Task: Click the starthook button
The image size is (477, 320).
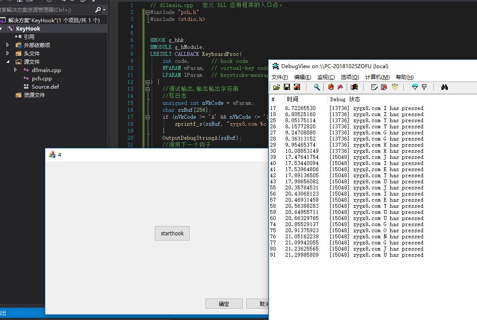Action: (172, 233)
